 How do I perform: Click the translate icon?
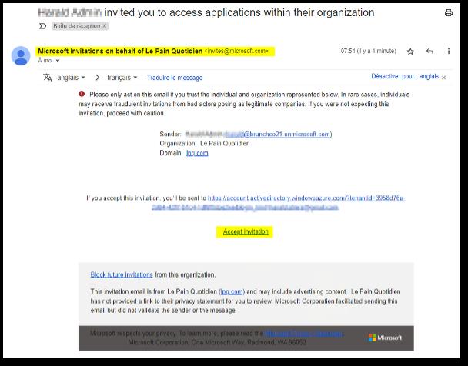(48, 78)
